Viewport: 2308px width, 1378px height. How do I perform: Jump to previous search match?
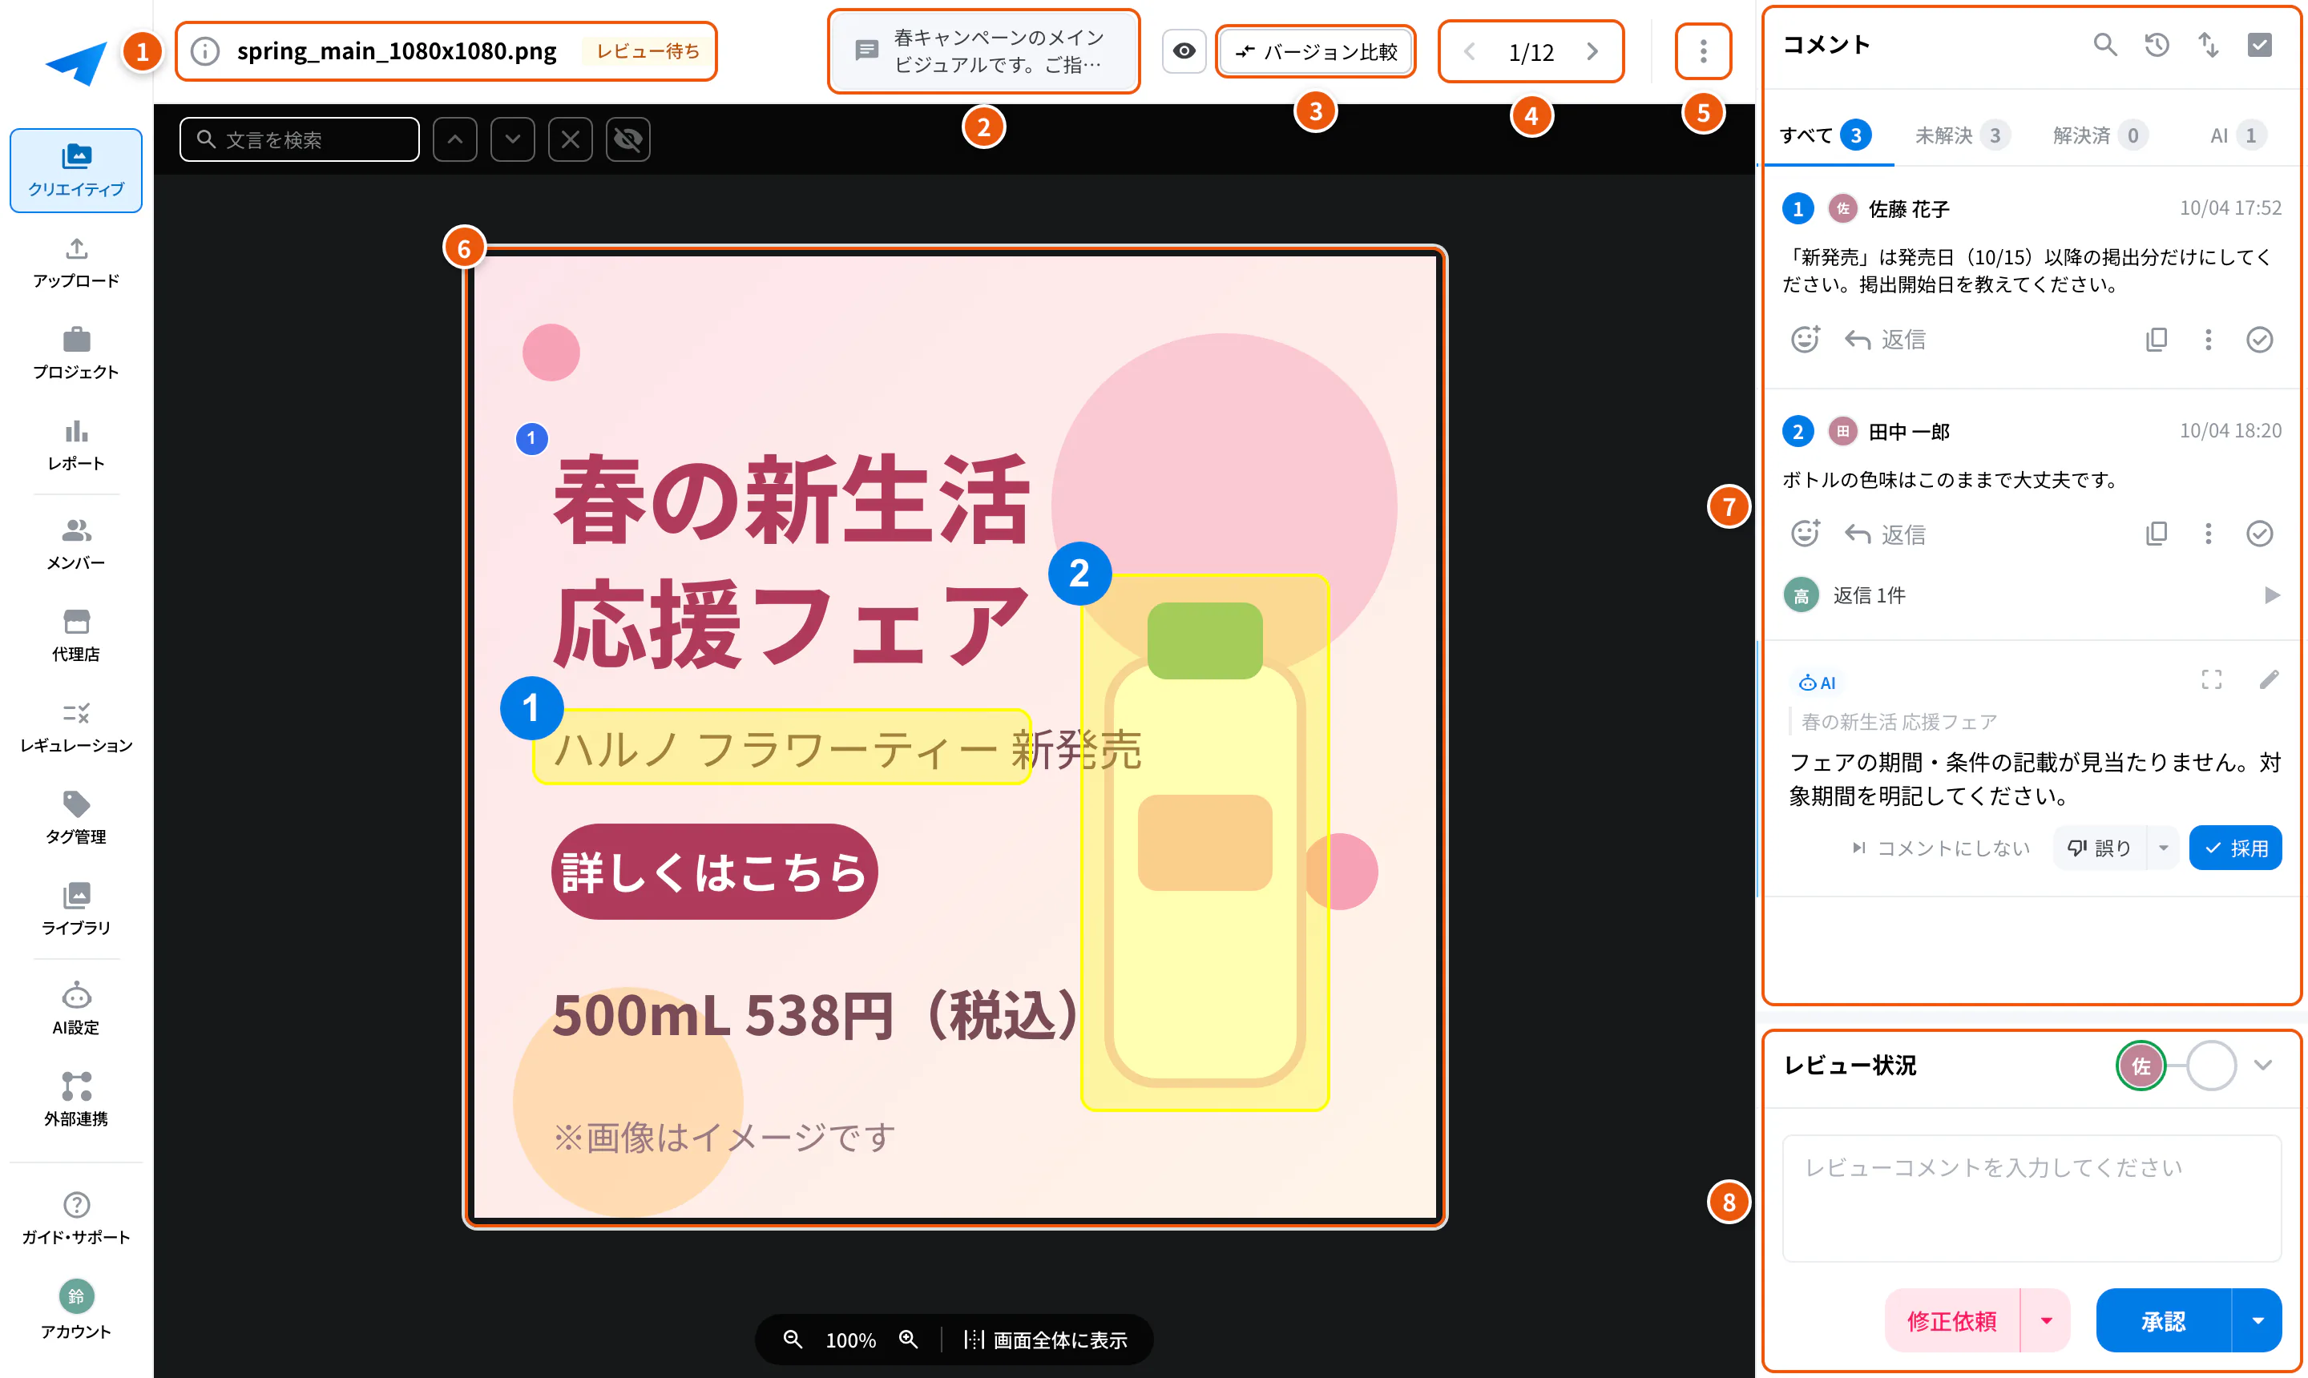[x=455, y=139]
